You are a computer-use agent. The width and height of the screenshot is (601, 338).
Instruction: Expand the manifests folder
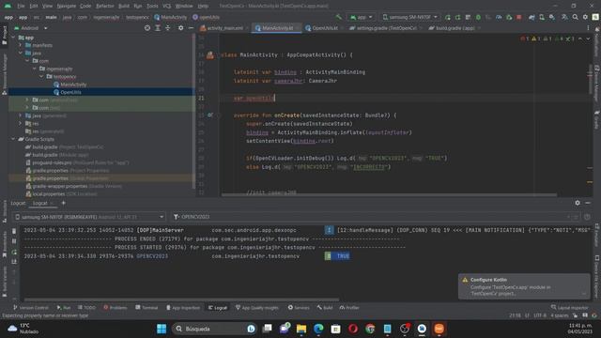(21, 45)
